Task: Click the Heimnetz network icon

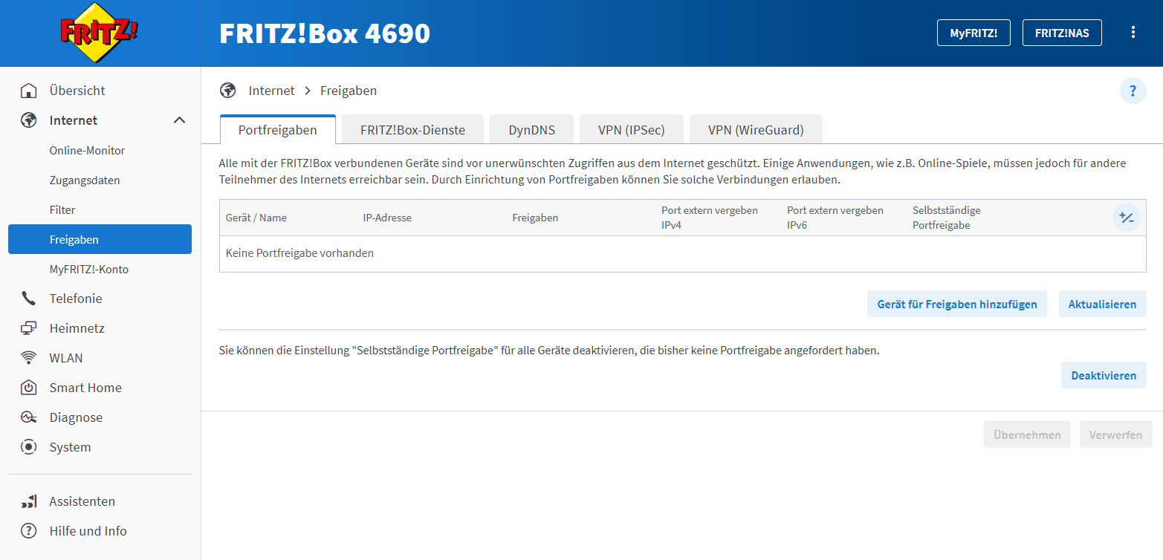Action: 29,328
